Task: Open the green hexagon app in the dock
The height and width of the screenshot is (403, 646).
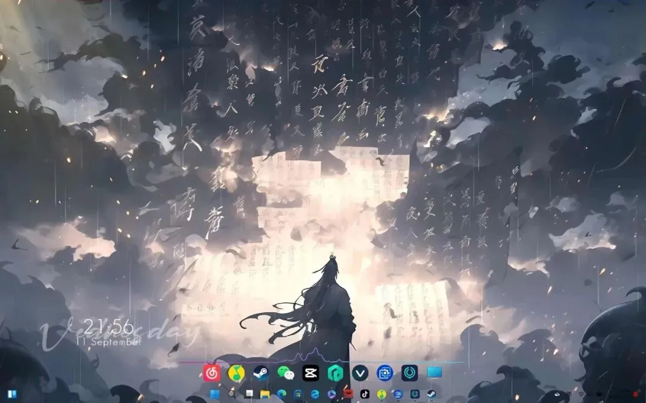Action: [x=336, y=373]
